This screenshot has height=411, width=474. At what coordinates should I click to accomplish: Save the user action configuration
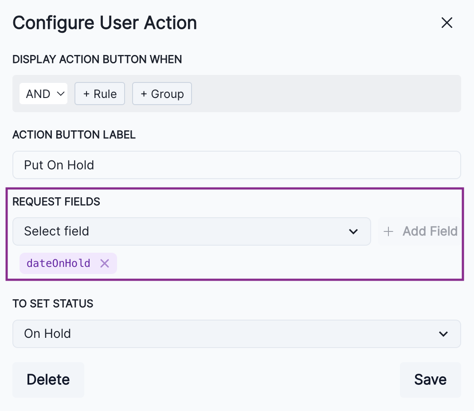point(430,380)
